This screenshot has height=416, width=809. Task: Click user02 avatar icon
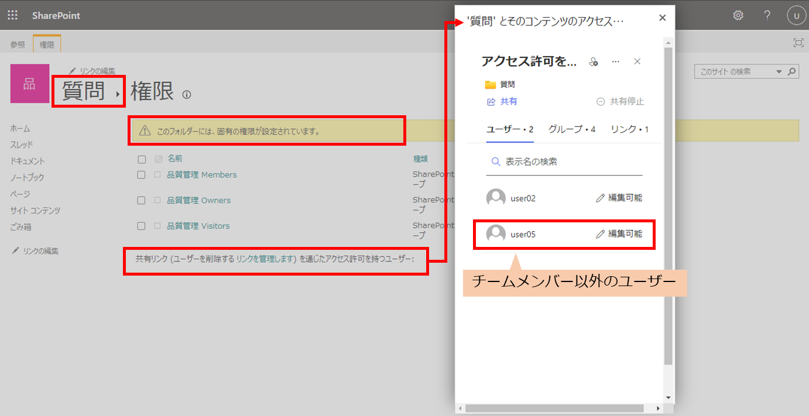tap(496, 198)
